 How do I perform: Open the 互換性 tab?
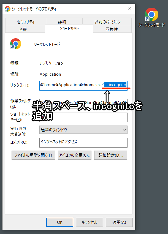click(x=112, y=29)
